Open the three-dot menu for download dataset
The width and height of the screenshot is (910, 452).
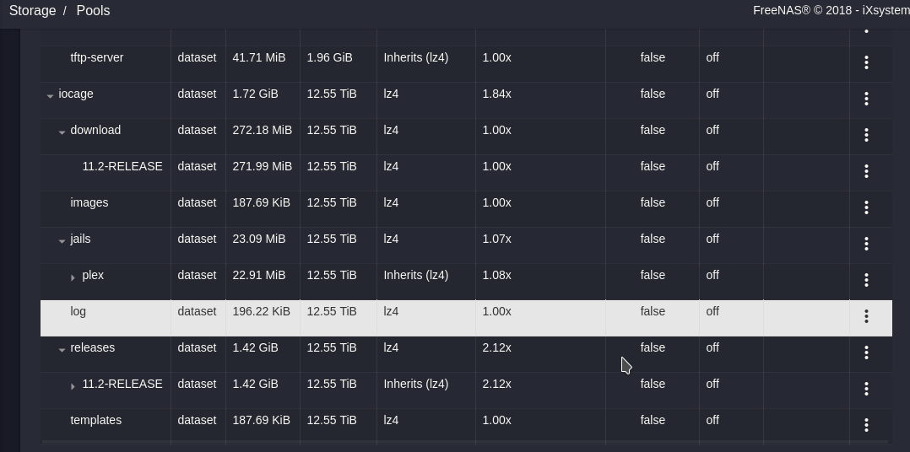[x=866, y=135]
